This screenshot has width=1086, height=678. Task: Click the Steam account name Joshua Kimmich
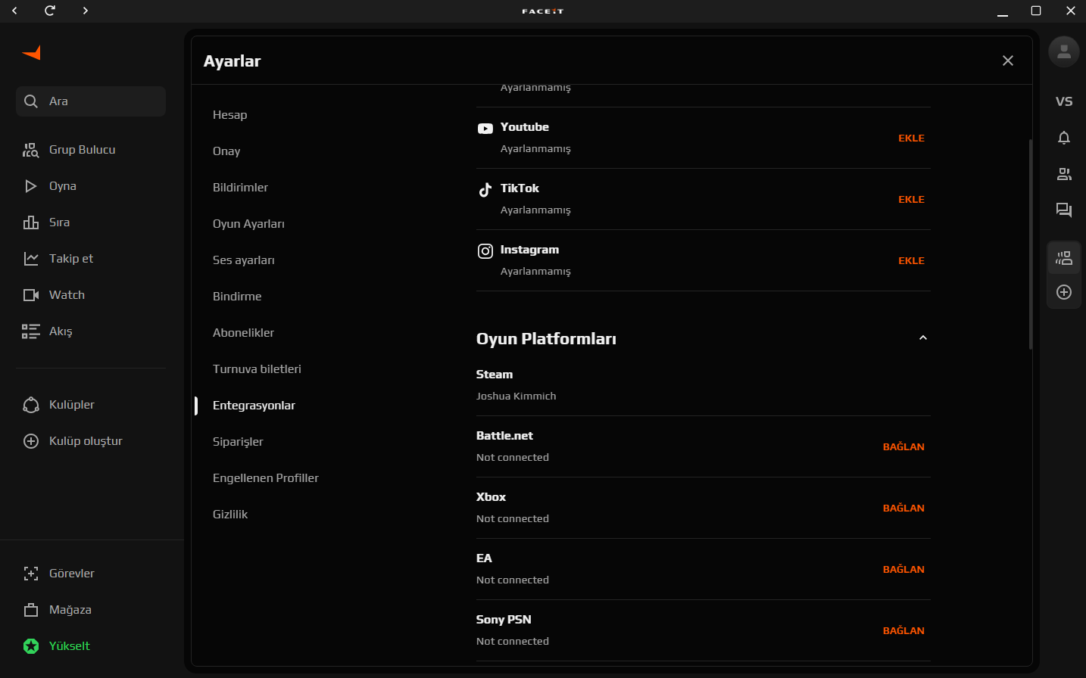pos(516,396)
